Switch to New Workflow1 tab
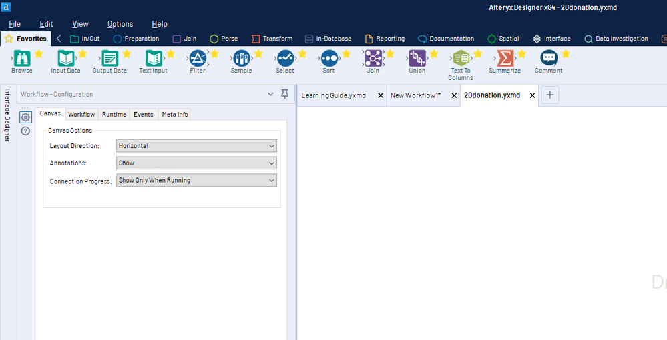 pos(415,95)
